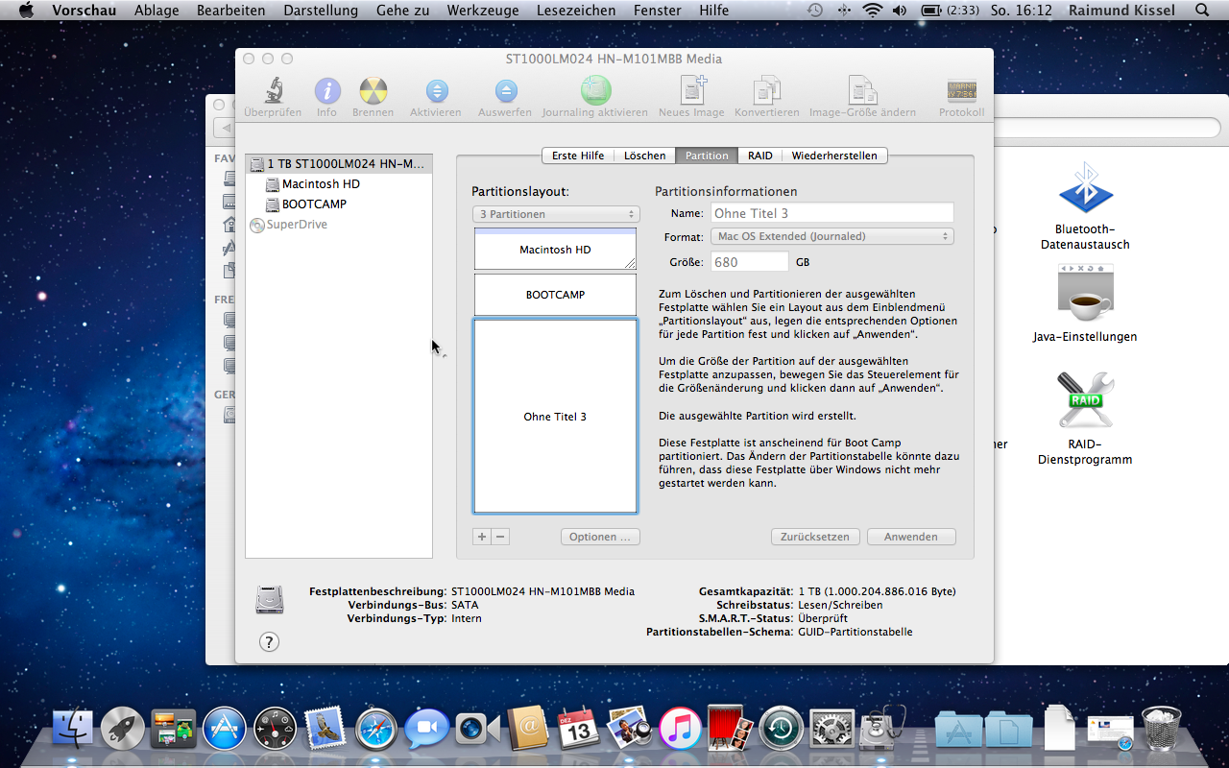
Task: Open Launchpad rocket icon in dock
Action: (x=123, y=729)
